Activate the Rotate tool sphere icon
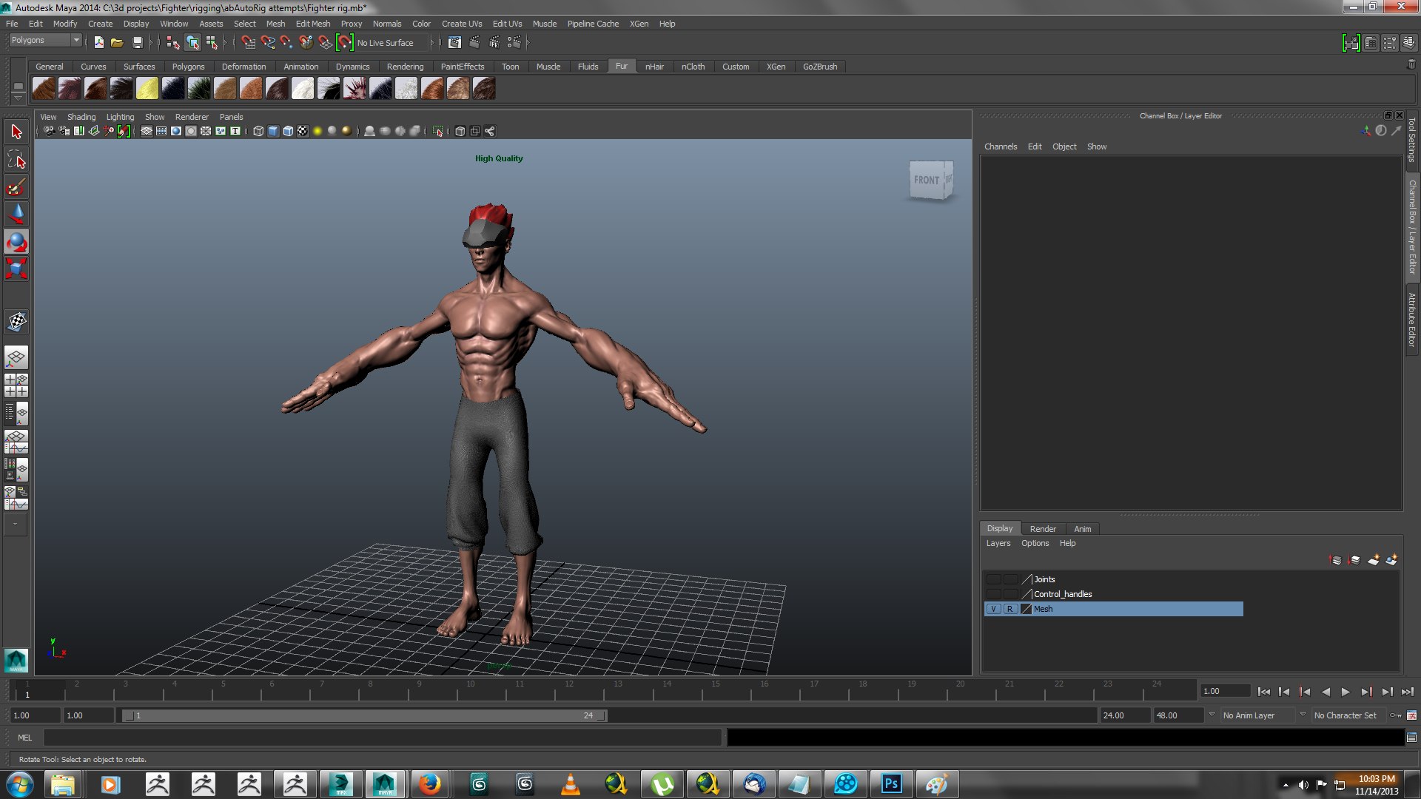Image resolution: width=1421 pixels, height=799 pixels. point(16,242)
